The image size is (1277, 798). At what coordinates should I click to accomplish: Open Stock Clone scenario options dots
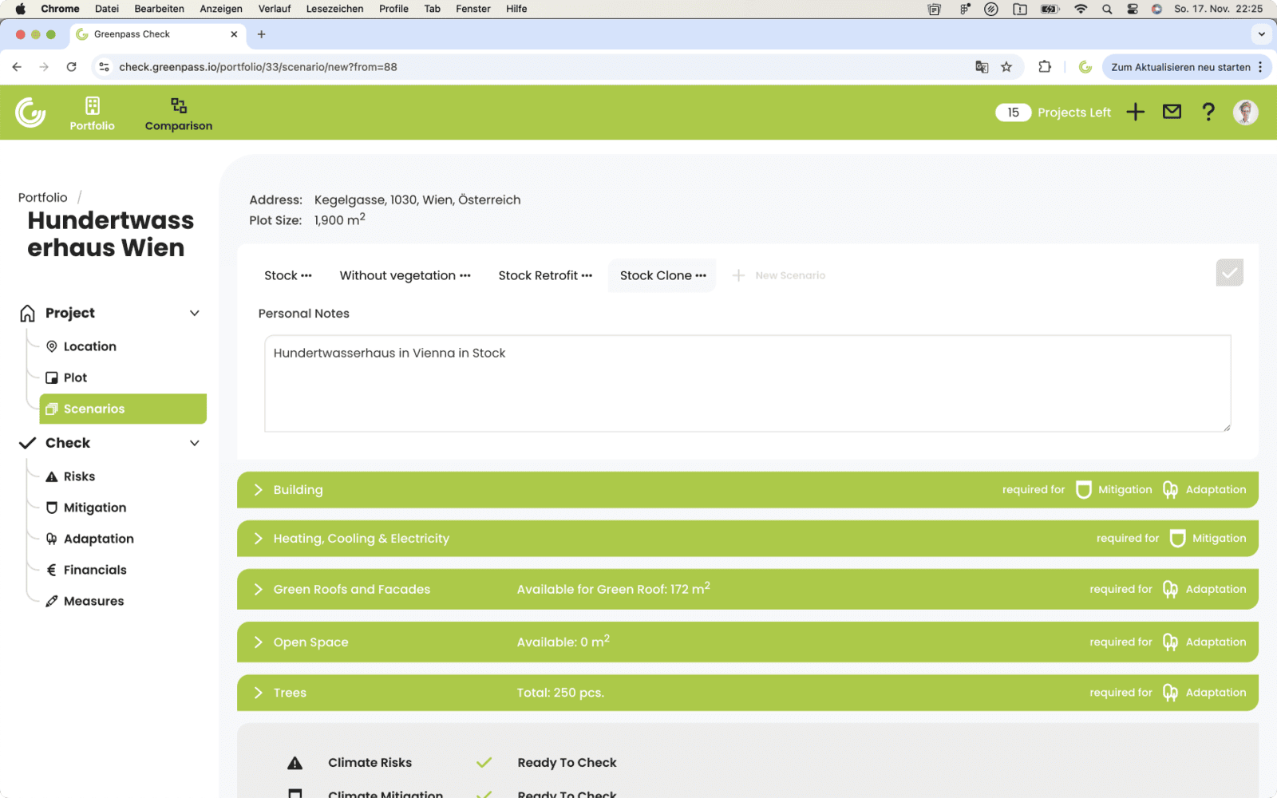(701, 276)
